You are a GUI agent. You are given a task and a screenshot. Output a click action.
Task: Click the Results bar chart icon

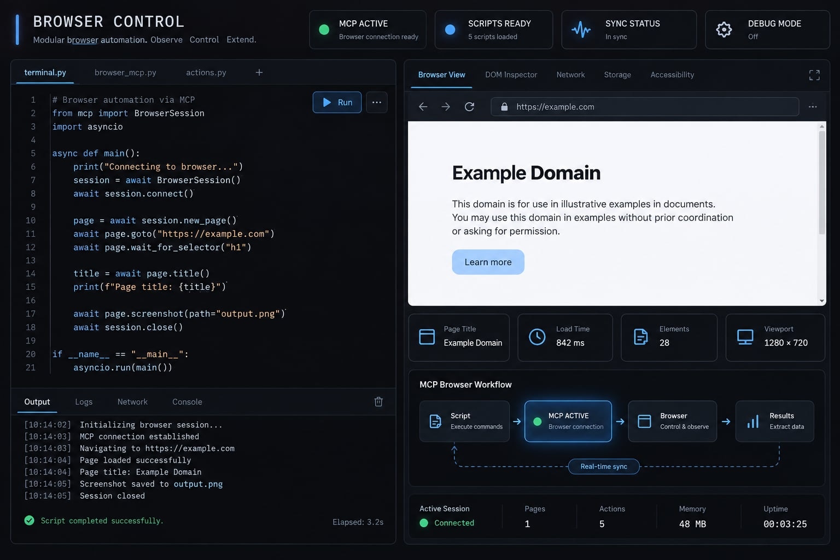[x=753, y=421]
